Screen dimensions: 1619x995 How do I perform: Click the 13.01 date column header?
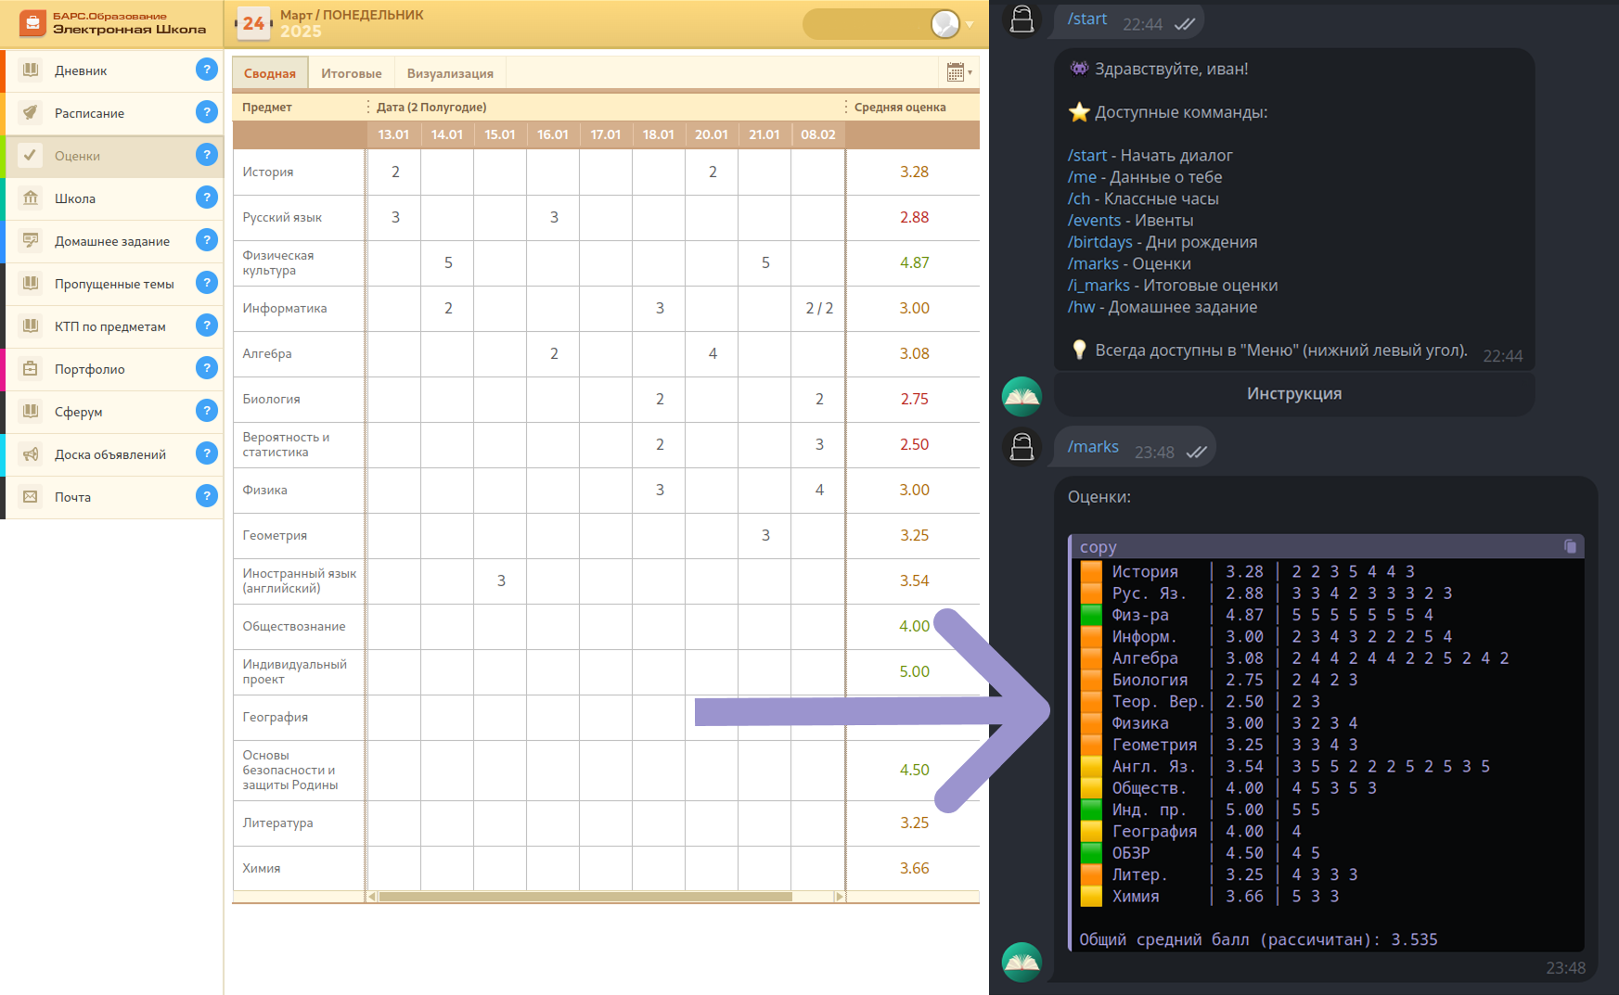[393, 134]
